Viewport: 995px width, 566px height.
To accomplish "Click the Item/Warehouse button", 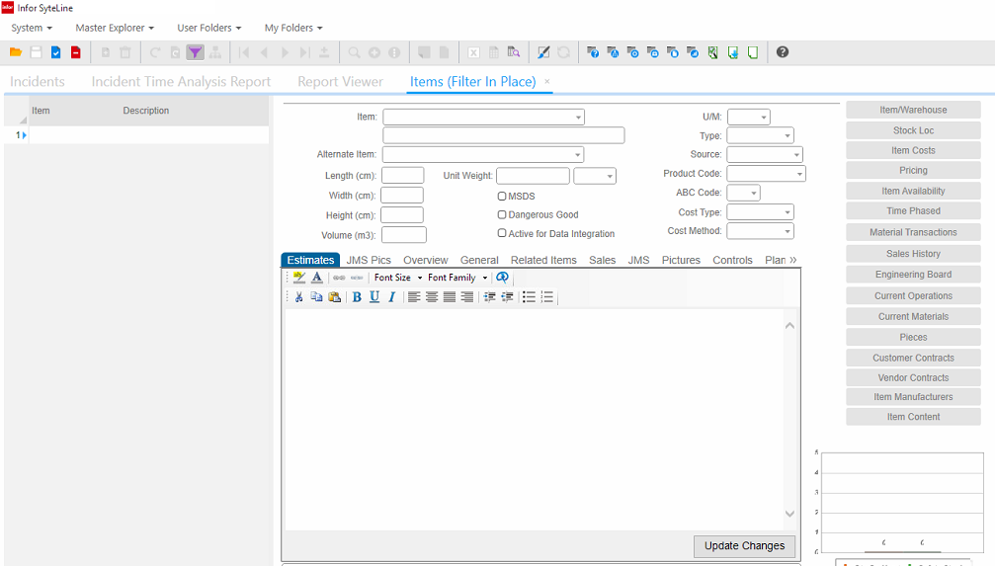I will [913, 110].
